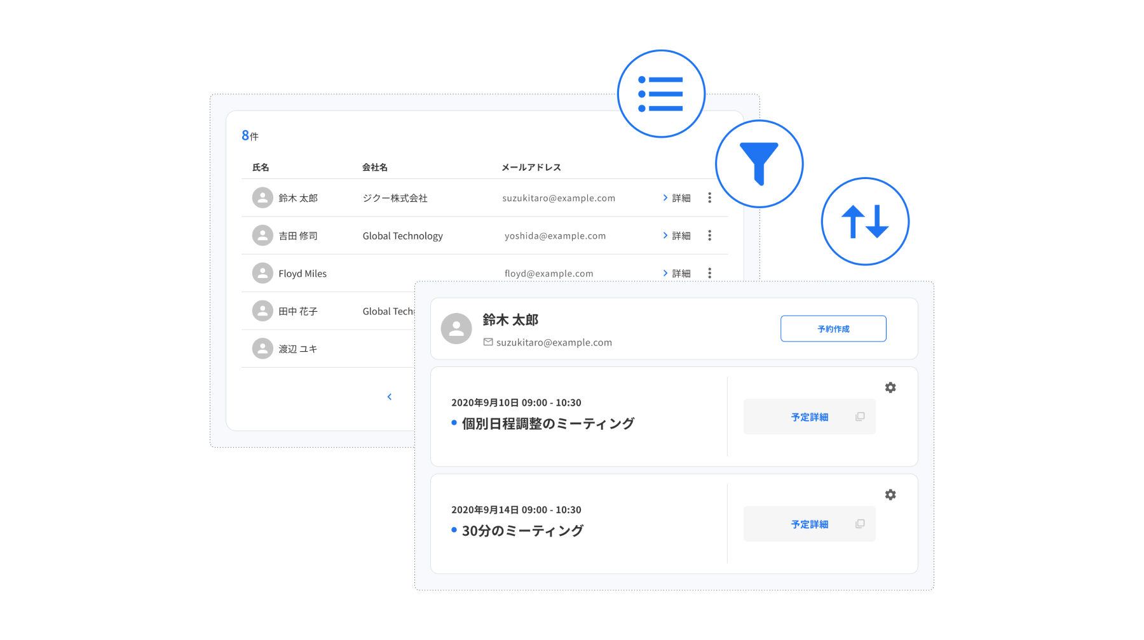Click the 8件 result count
The image size is (1144, 640).
pyautogui.click(x=250, y=135)
